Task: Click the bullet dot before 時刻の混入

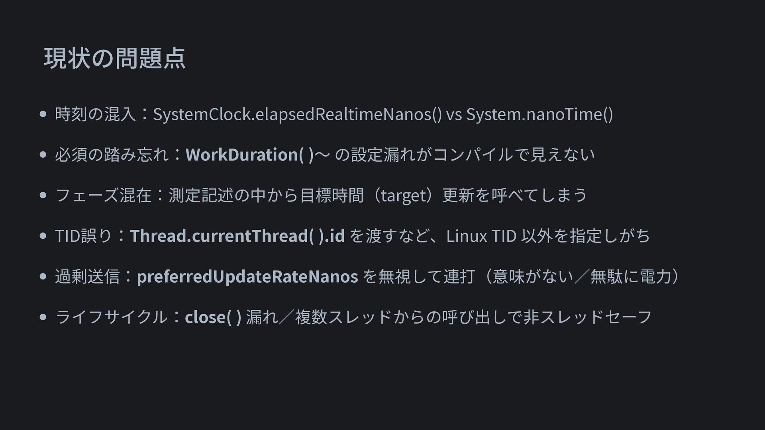Action: click(43, 114)
